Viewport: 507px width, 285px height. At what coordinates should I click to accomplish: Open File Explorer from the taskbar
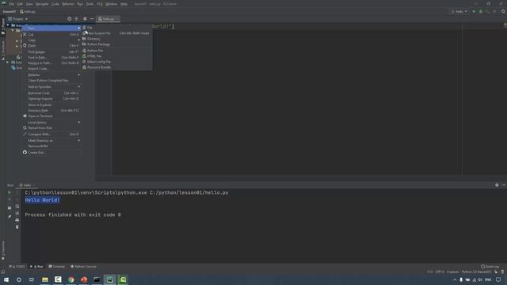coord(45,279)
